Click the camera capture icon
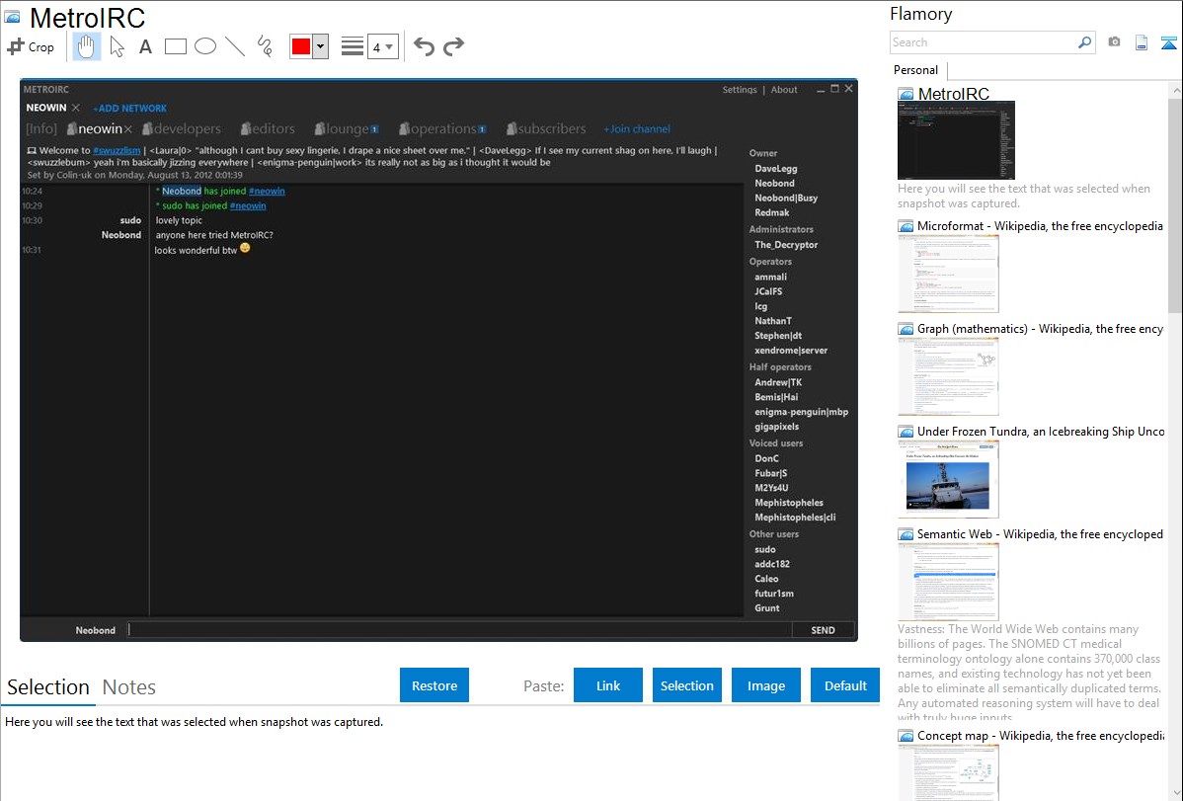This screenshot has width=1183, height=801. coord(1114,42)
